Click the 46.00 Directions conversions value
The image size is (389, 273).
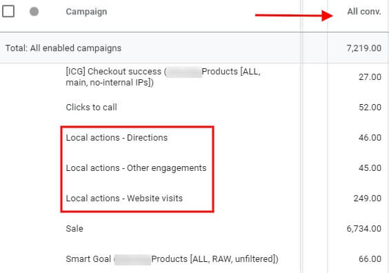point(370,138)
